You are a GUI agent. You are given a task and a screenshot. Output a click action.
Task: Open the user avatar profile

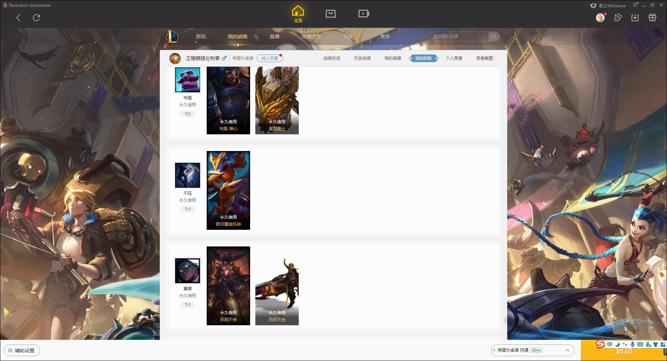click(x=600, y=18)
